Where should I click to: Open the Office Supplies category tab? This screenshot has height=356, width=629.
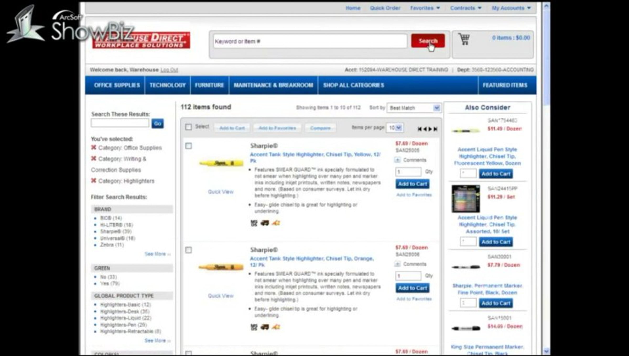pos(117,85)
